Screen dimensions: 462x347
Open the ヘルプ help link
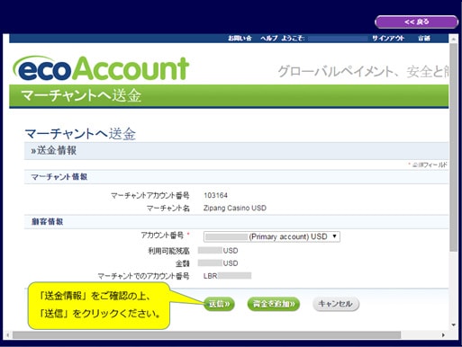[268, 38]
